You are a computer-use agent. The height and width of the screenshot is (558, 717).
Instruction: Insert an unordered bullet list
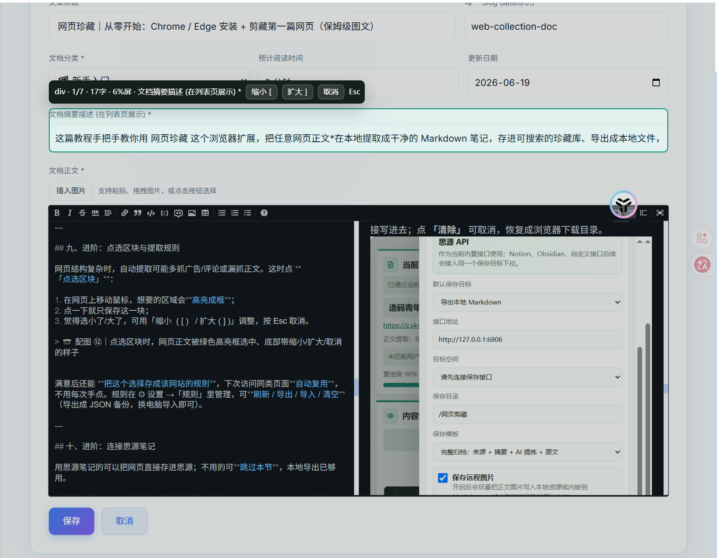coord(222,213)
